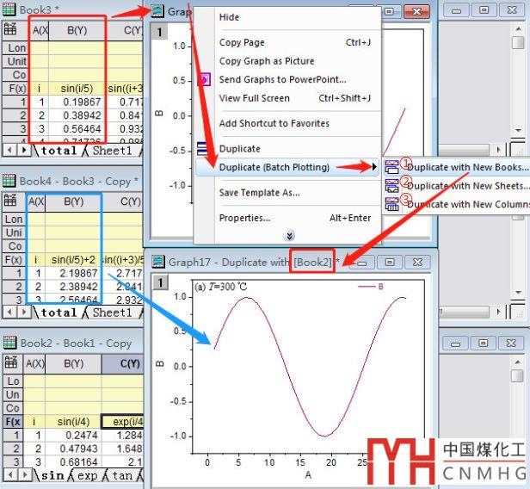Click the Book4 workbook window icon

[9, 181]
